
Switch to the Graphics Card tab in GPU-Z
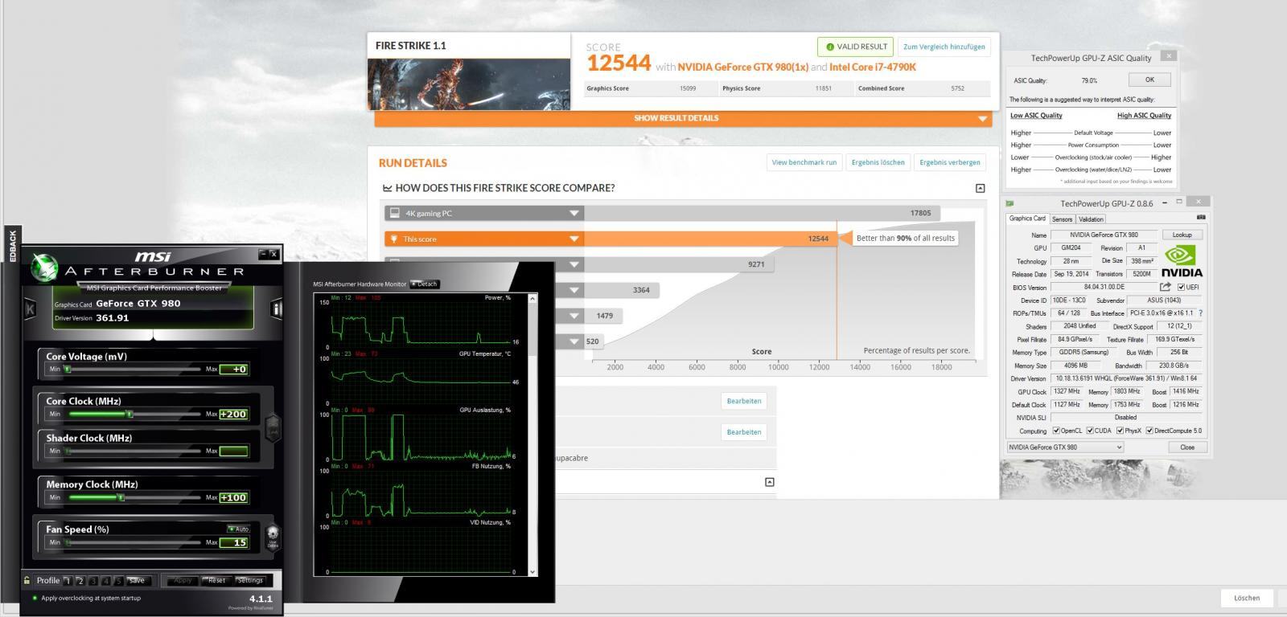coord(1027,219)
